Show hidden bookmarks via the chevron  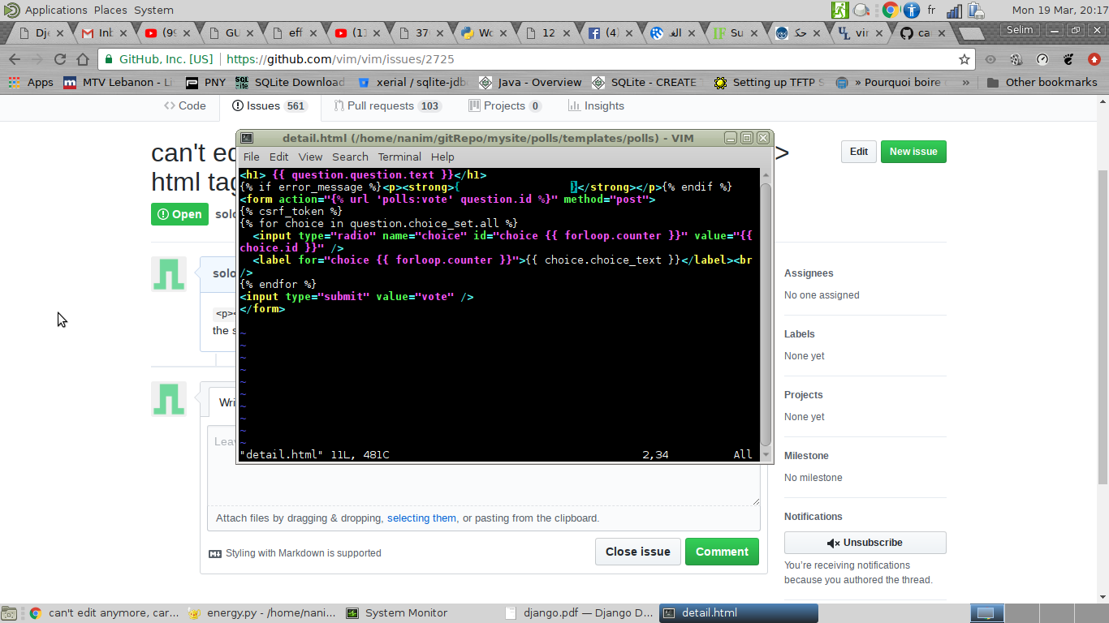(965, 82)
